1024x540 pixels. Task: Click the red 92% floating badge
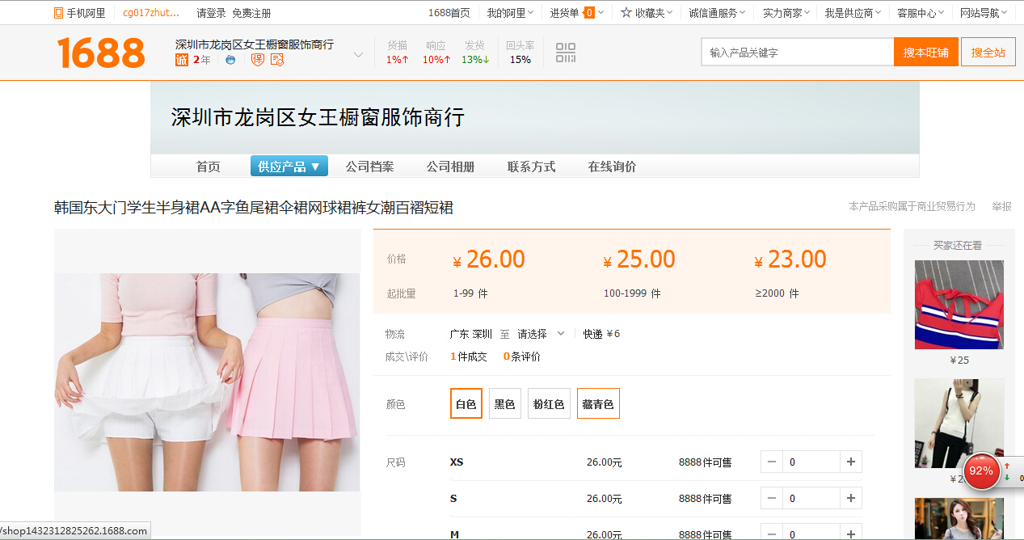tap(980, 470)
